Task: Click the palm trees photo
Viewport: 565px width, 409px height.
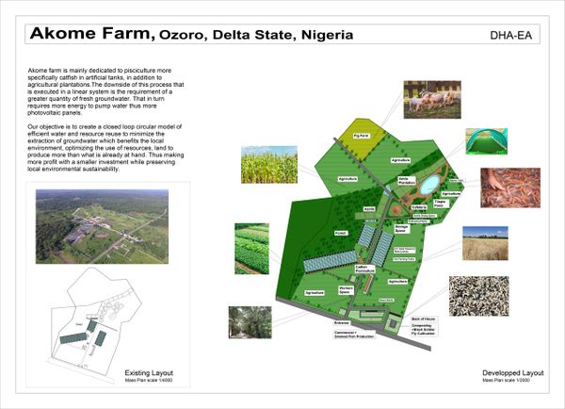Action: [x=250, y=322]
